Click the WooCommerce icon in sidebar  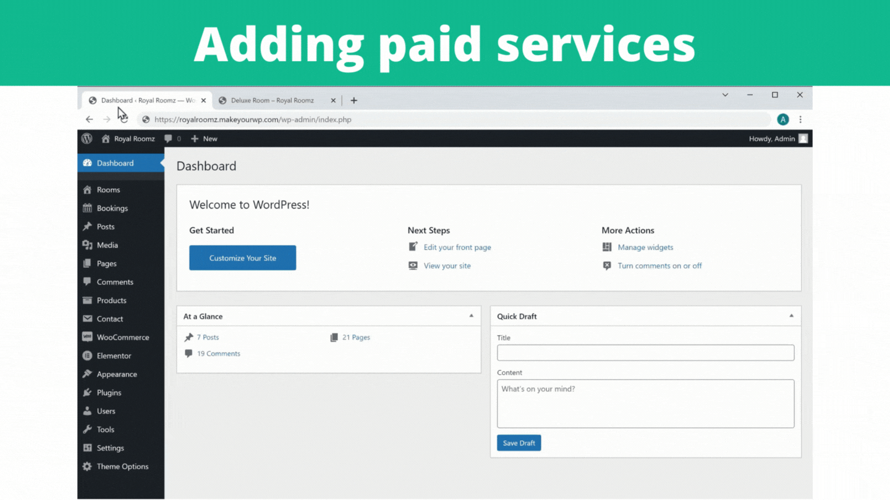(87, 338)
